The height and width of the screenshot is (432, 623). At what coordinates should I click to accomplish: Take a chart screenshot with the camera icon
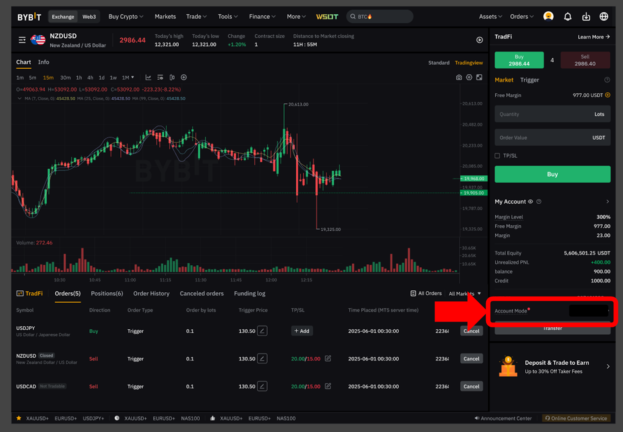click(x=459, y=77)
